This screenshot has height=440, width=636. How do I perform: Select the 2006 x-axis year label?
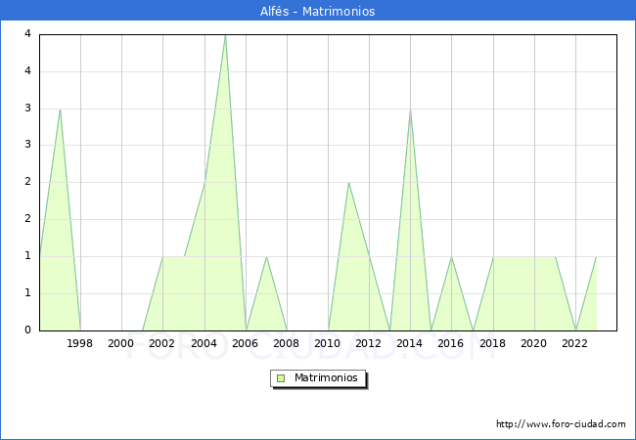(246, 343)
